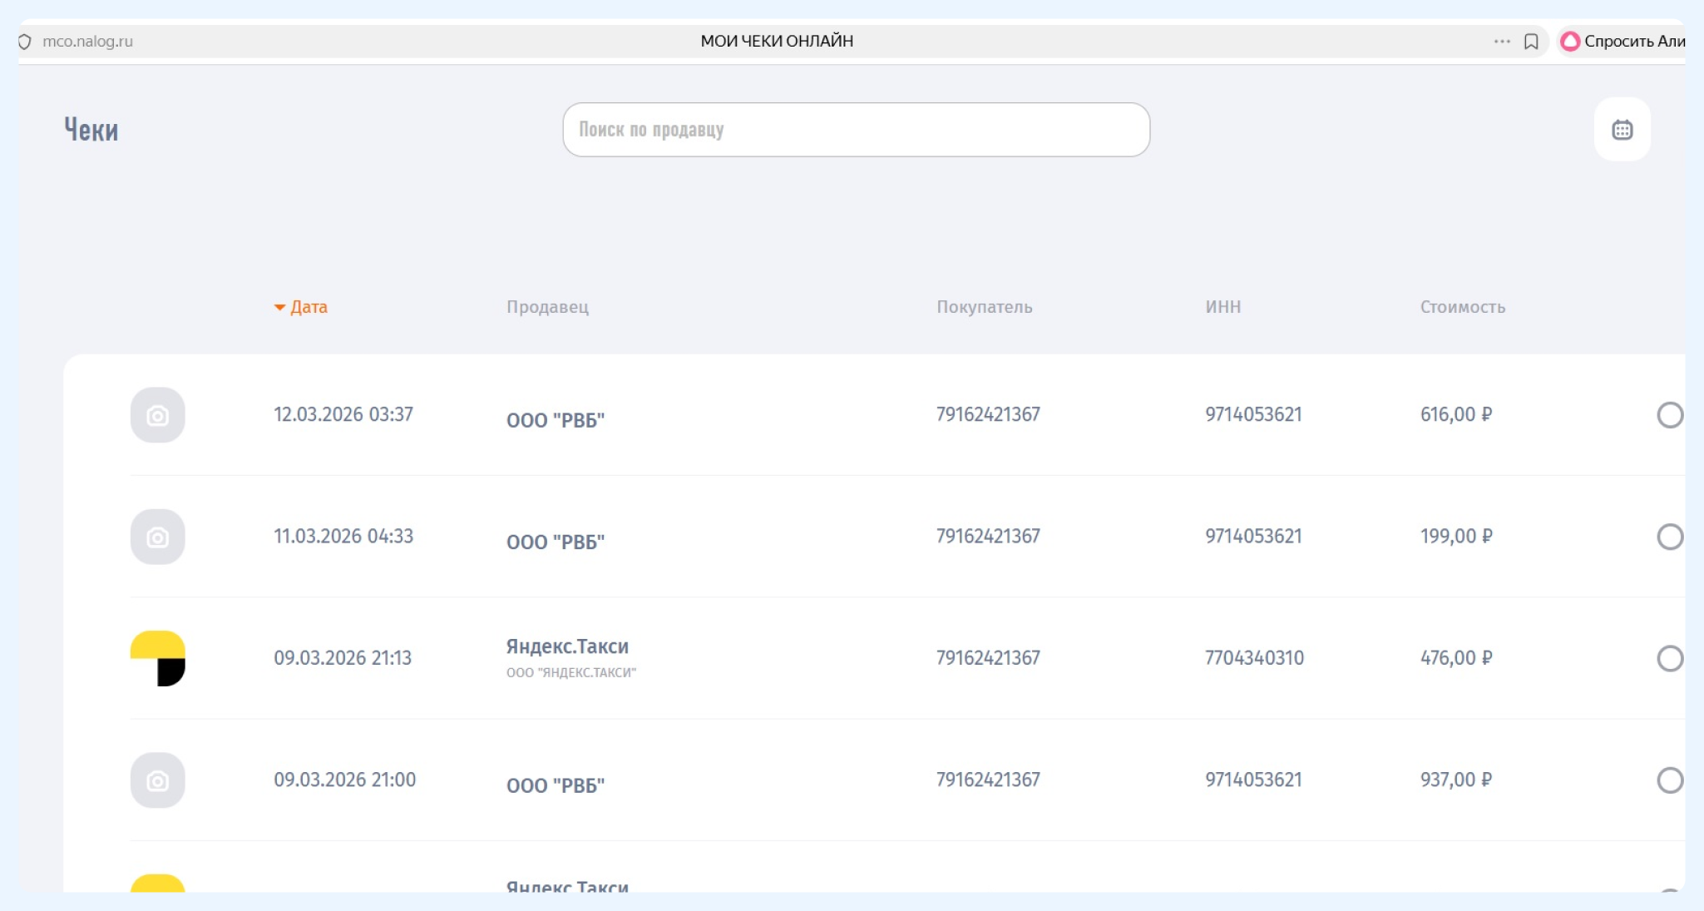Click the site security shield icon
Viewport: 1704px width, 911px height.
pyautogui.click(x=25, y=42)
